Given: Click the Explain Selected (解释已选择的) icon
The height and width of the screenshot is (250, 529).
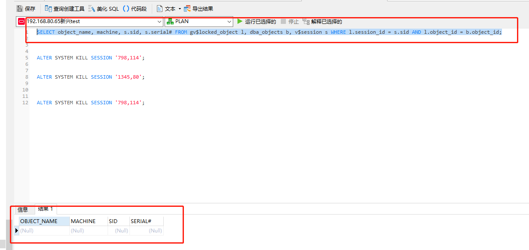Looking at the screenshot, I should (x=306, y=21).
